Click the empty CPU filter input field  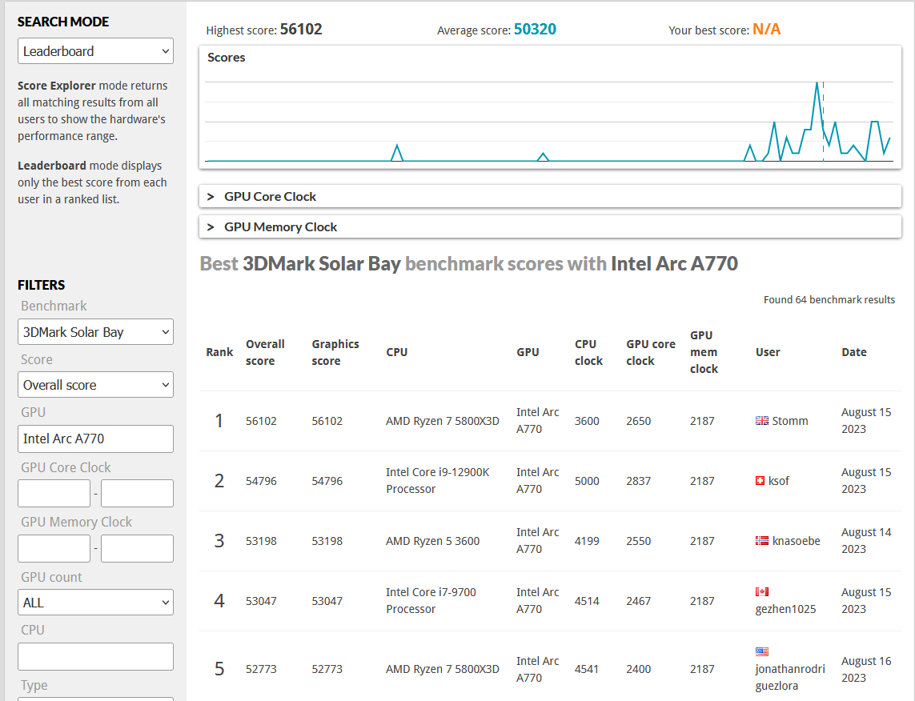[x=96, y=657]
